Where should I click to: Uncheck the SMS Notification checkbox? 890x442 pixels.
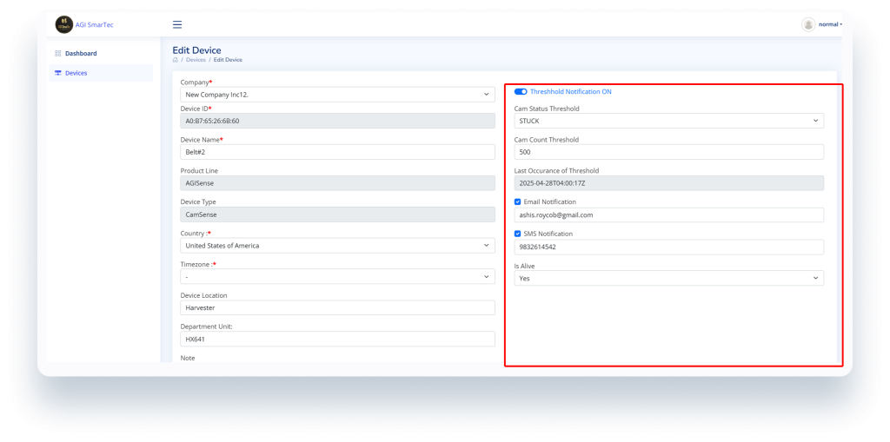[x=518, y=234]
